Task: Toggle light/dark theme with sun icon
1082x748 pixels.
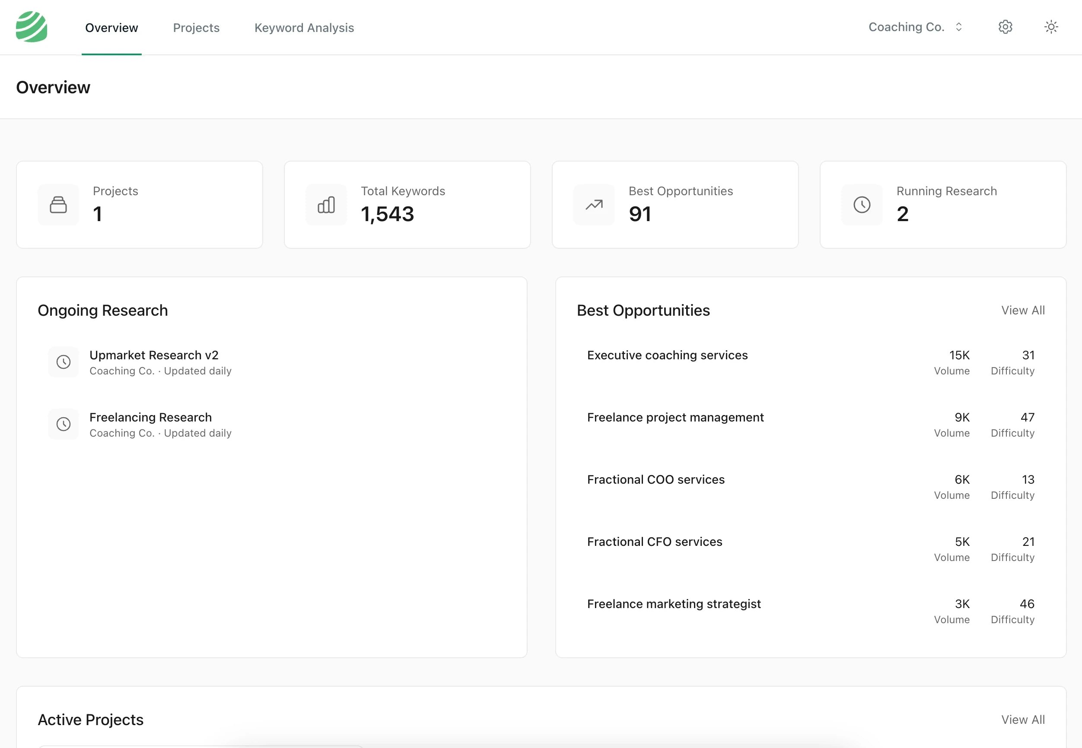Action: coord(1051,27)
